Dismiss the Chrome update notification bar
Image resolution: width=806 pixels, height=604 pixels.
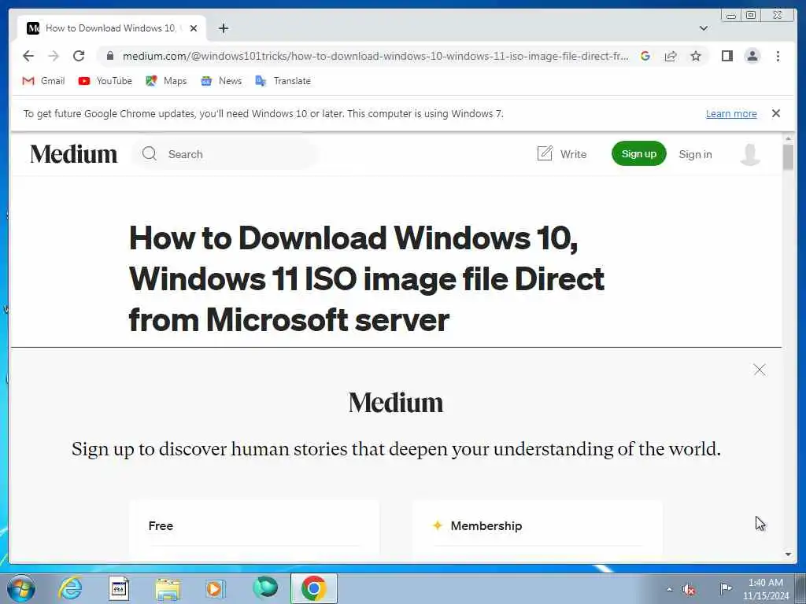click(775, 113)
